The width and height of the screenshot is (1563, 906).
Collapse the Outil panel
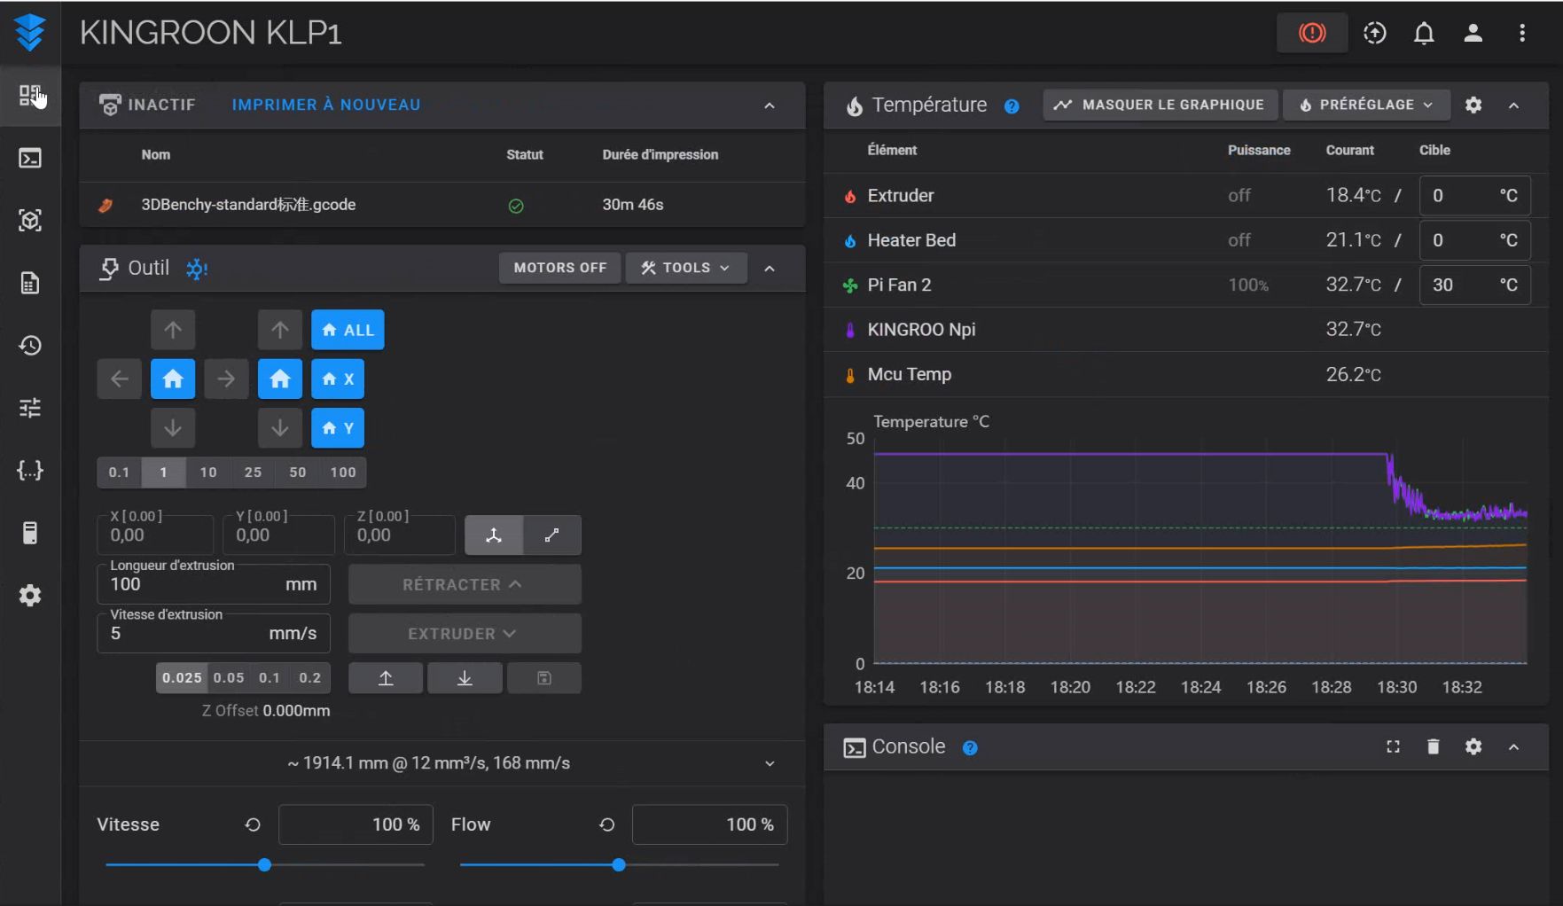[x=770, y=269]
